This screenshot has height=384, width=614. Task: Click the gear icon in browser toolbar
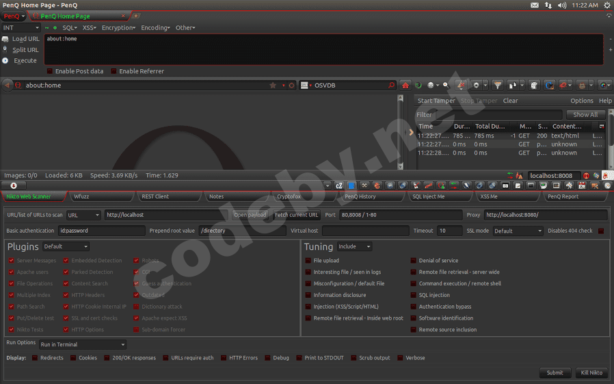tap(477, 86)
